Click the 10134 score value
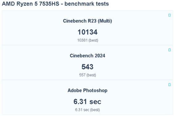Viewport: 174px width, 116px height. point(87,32)
